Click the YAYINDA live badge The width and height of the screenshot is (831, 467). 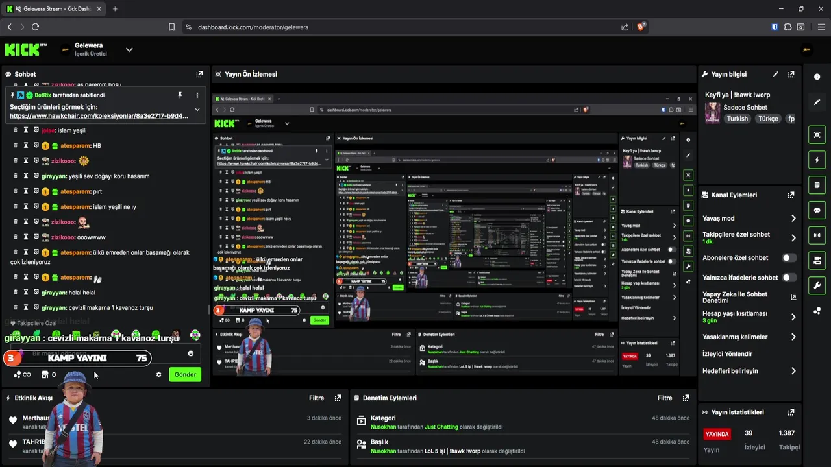717,434
